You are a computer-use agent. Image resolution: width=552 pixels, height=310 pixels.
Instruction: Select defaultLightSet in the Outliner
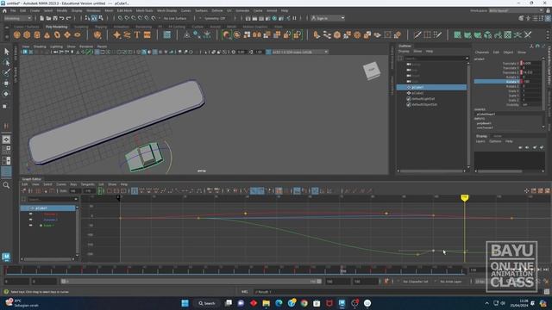click(423, 99)
